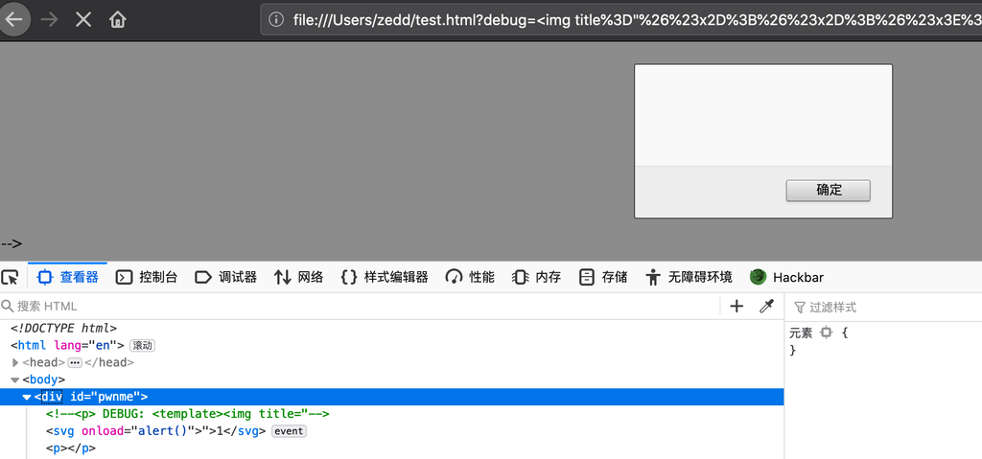Stop page loading with X button
Screen dimensions: 982x459
[83, 19]
